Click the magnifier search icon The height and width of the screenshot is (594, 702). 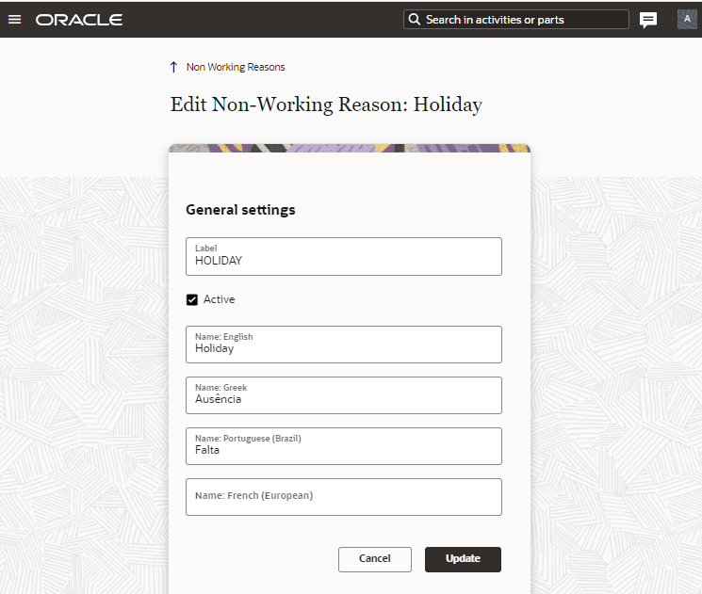point(415,20)
